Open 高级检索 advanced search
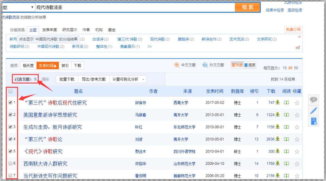This screenshot has height=181, width=326. pyautogui.click(x=295, y=10)
